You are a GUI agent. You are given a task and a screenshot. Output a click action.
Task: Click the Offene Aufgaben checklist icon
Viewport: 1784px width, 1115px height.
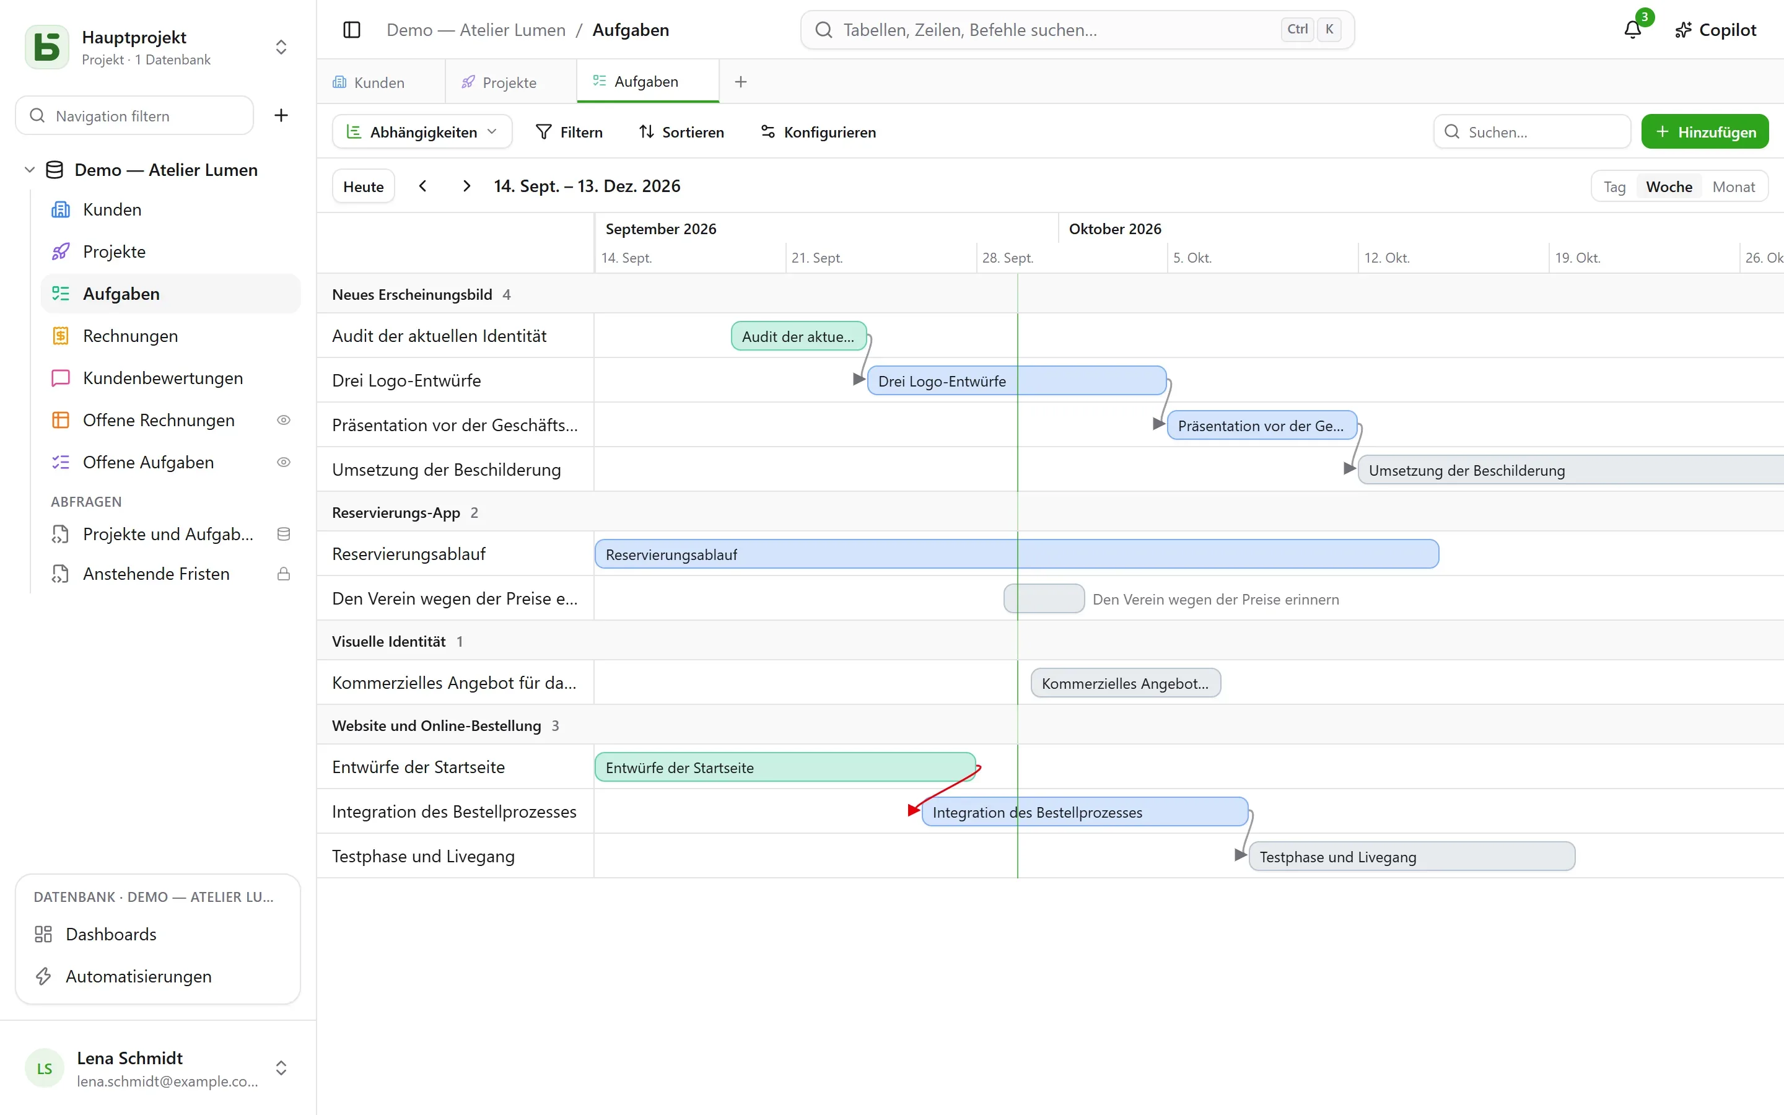click(61, 461)
